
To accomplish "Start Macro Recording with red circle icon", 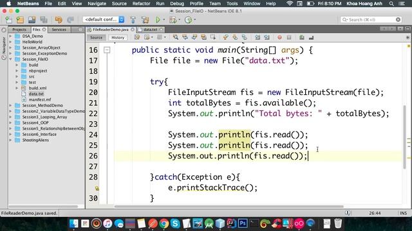I will pos(279,37).
